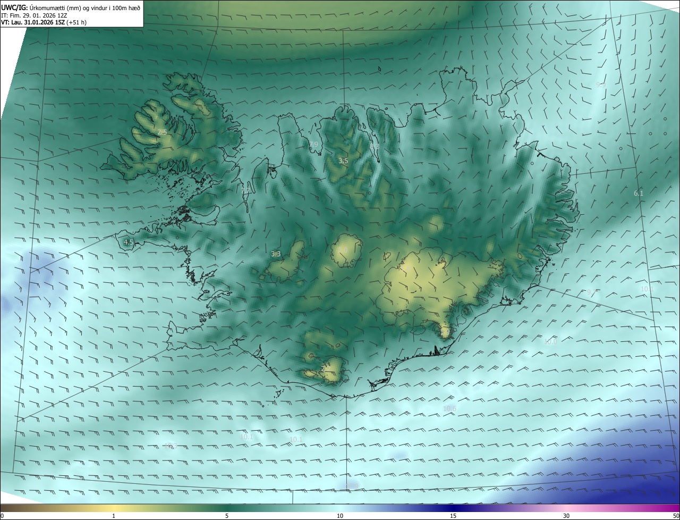The width and height of the screenshot is (680, 520).
Task: Click inside the Hofsjökull glacier outline in central Iceland
Action: [346, 250]
